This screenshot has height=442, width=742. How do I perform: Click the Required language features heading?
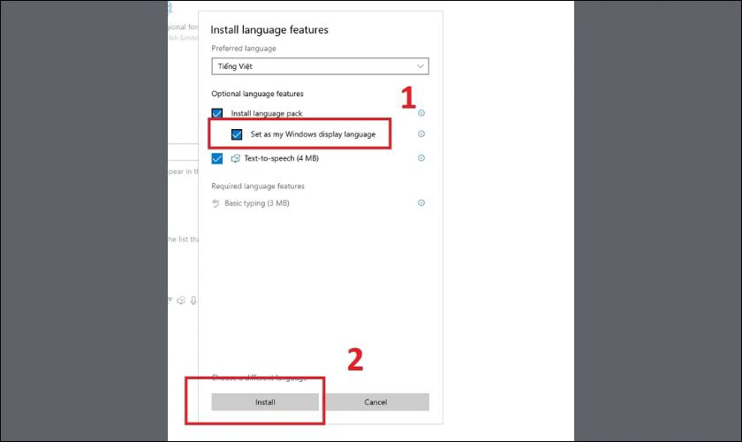tap(258, 187)
